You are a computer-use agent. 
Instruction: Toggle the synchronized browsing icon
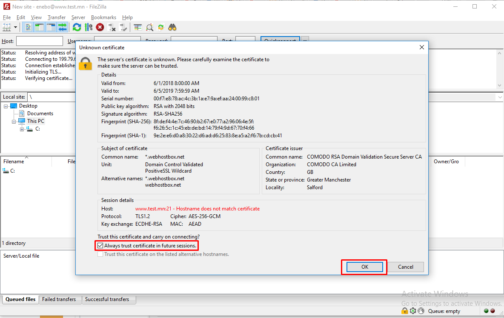[x=161, y=28]
